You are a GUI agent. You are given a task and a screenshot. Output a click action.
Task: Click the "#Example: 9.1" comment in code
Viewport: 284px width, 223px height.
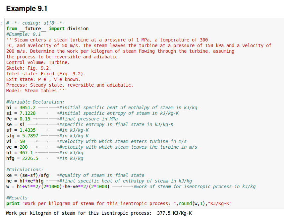(24, 34)
